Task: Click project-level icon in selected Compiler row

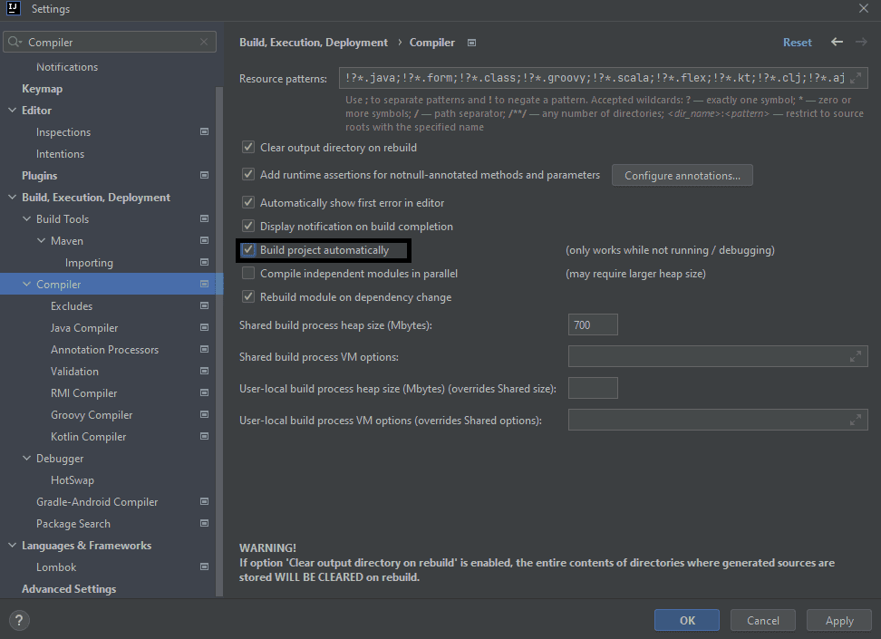Action: (x=205, y=285)
